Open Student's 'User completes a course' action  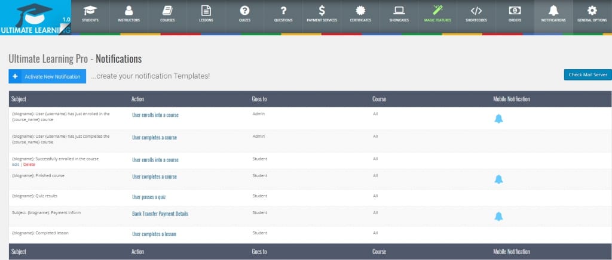pyautogui.click(x=154, y=177)
